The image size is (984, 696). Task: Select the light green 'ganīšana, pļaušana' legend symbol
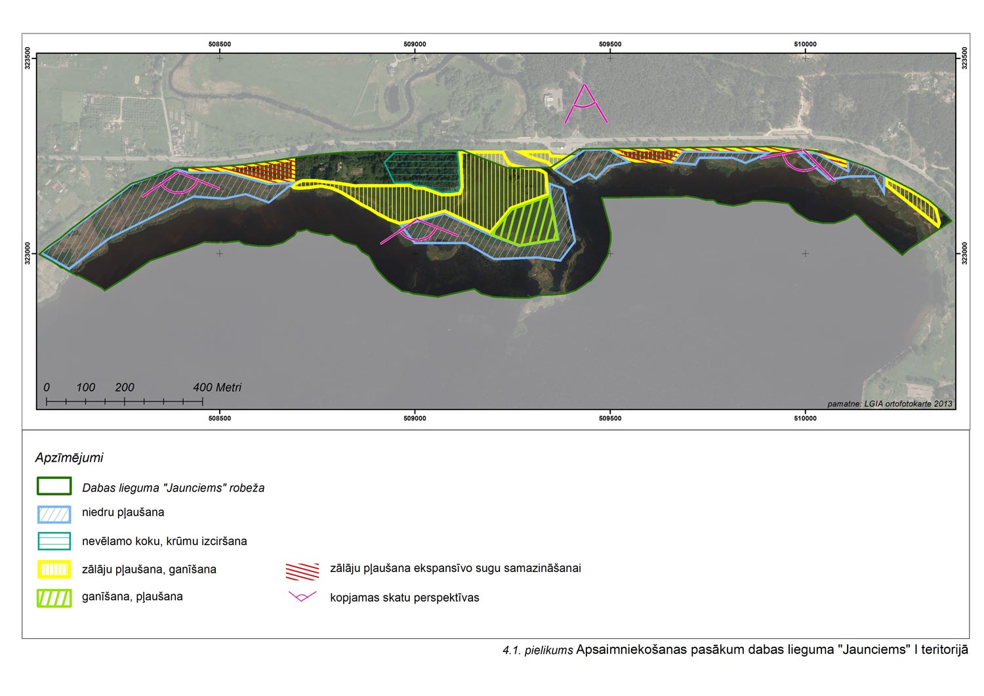point(54,598)
